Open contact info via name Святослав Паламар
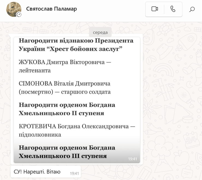Screen dimensions: 202x180 tap(52, 9)
